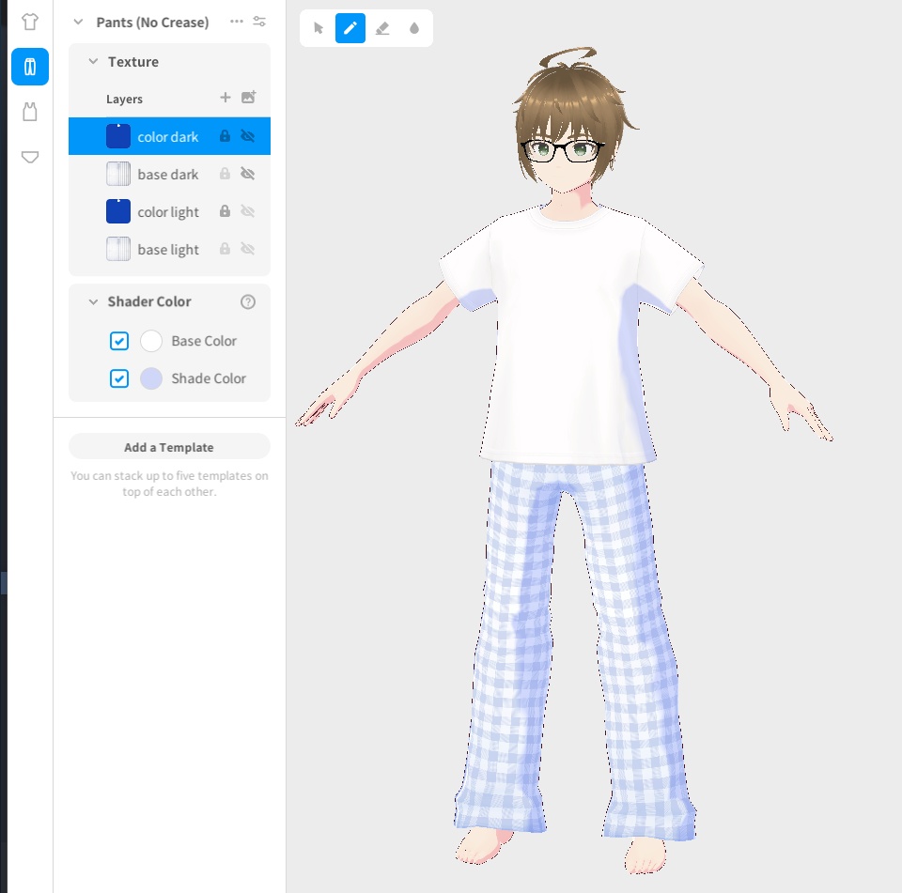Unlock the color dark layer

[225, 136]
